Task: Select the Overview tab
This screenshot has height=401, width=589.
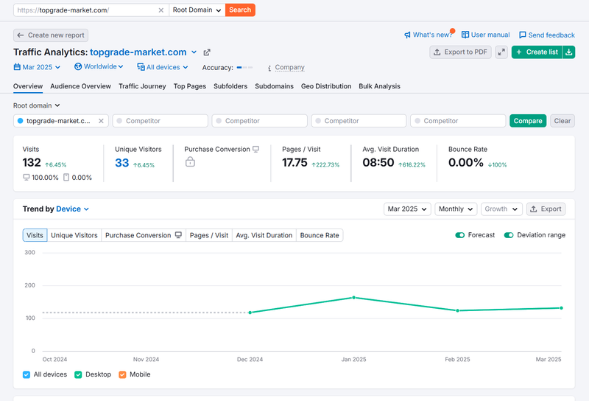Action: pyautogui.click(x=28, y=86)
